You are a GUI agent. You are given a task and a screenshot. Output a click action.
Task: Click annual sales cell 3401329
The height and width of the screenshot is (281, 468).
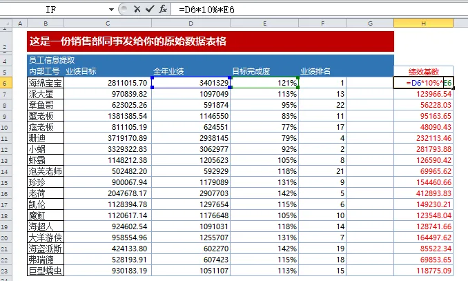tap(191, 83)
